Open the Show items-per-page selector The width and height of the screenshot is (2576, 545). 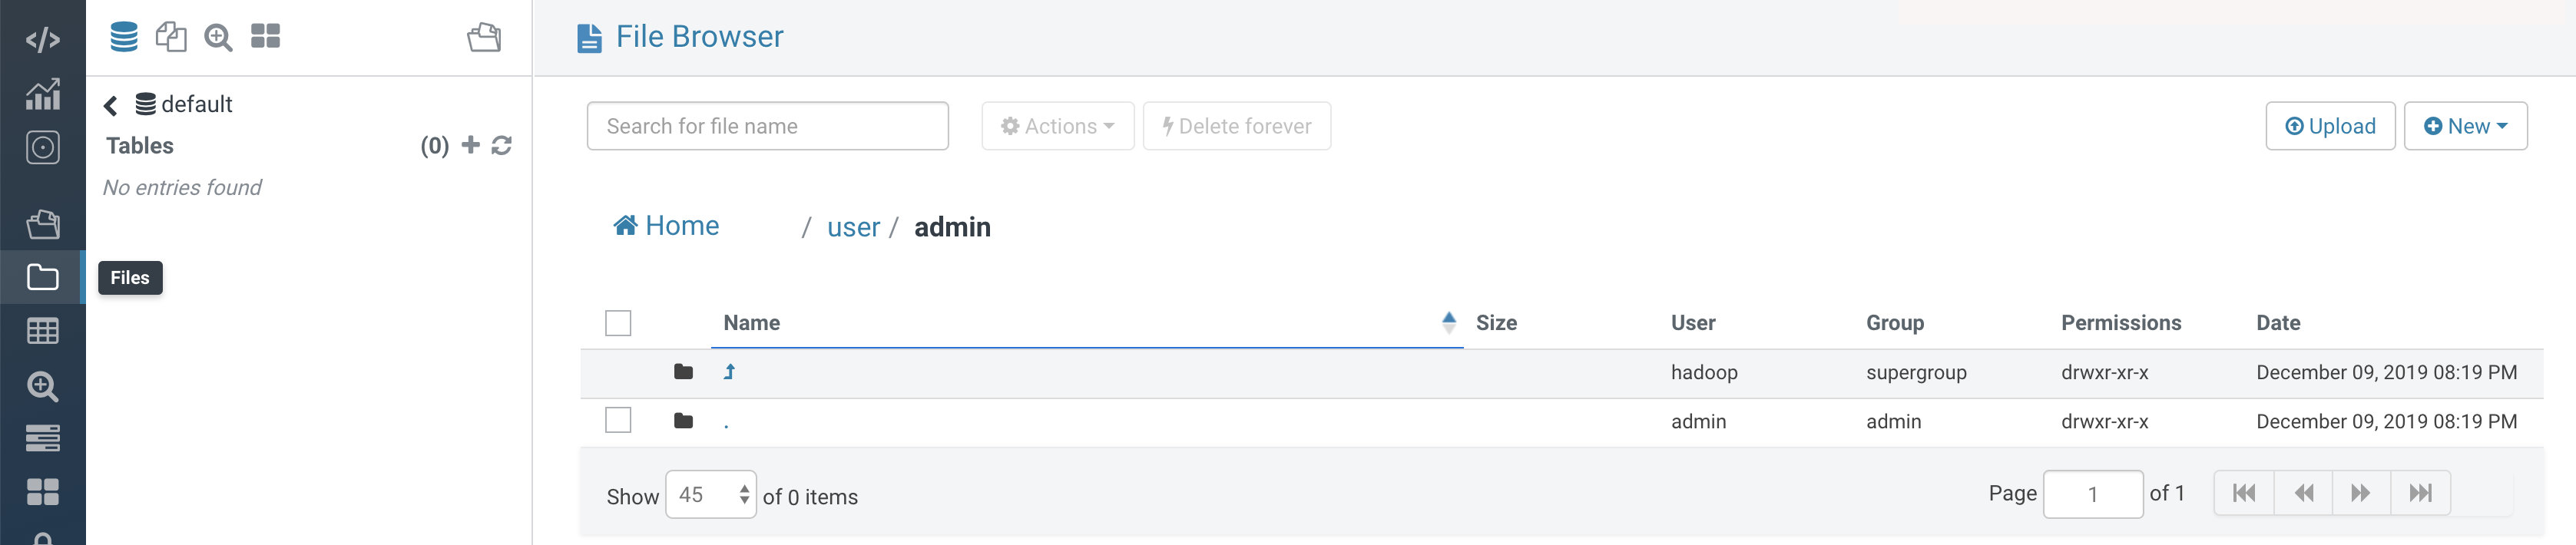click(711, 494)
